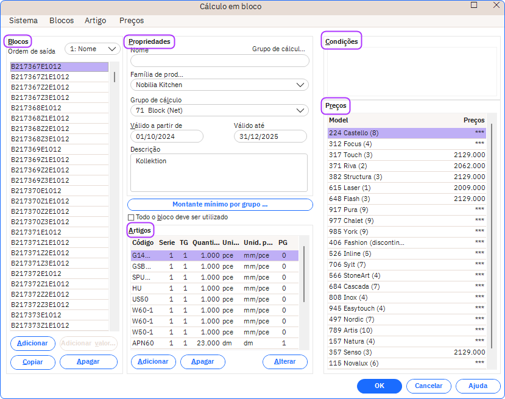Open the Blocos menu
The height and width of the screenshot is (399, 505).
[62, 20]
